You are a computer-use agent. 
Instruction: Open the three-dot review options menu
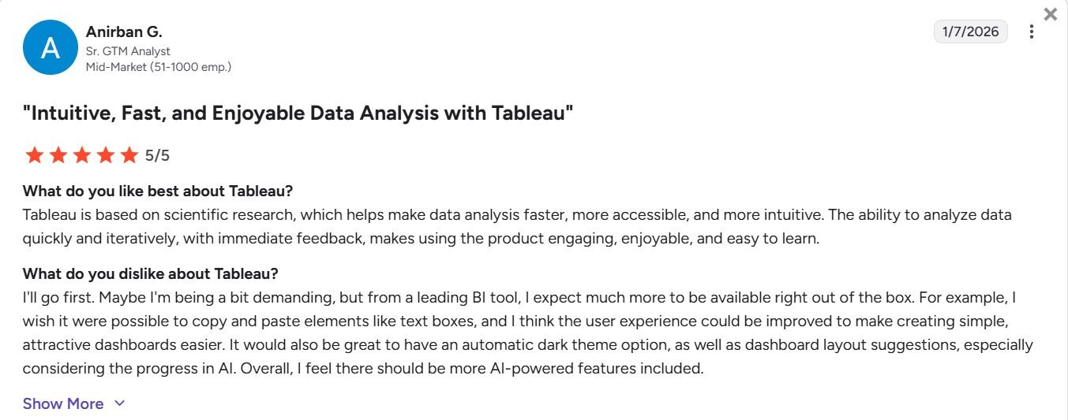point(1031,32)
